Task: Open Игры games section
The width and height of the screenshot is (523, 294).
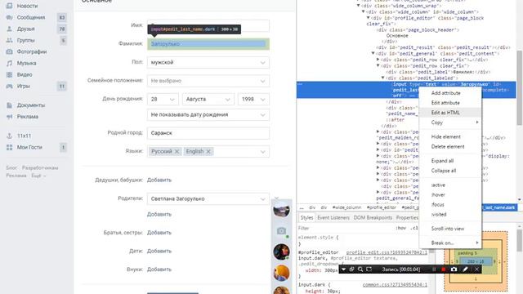Action: point(24,86)
